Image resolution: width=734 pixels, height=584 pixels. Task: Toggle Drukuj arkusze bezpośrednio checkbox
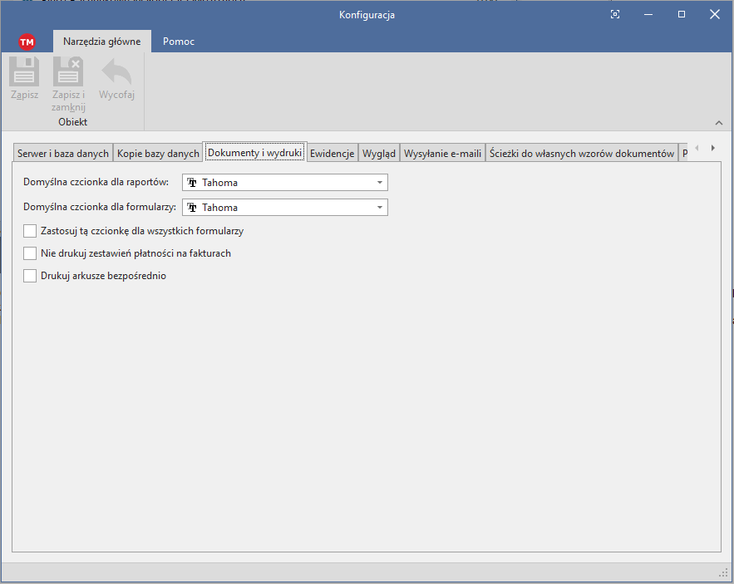31,276
